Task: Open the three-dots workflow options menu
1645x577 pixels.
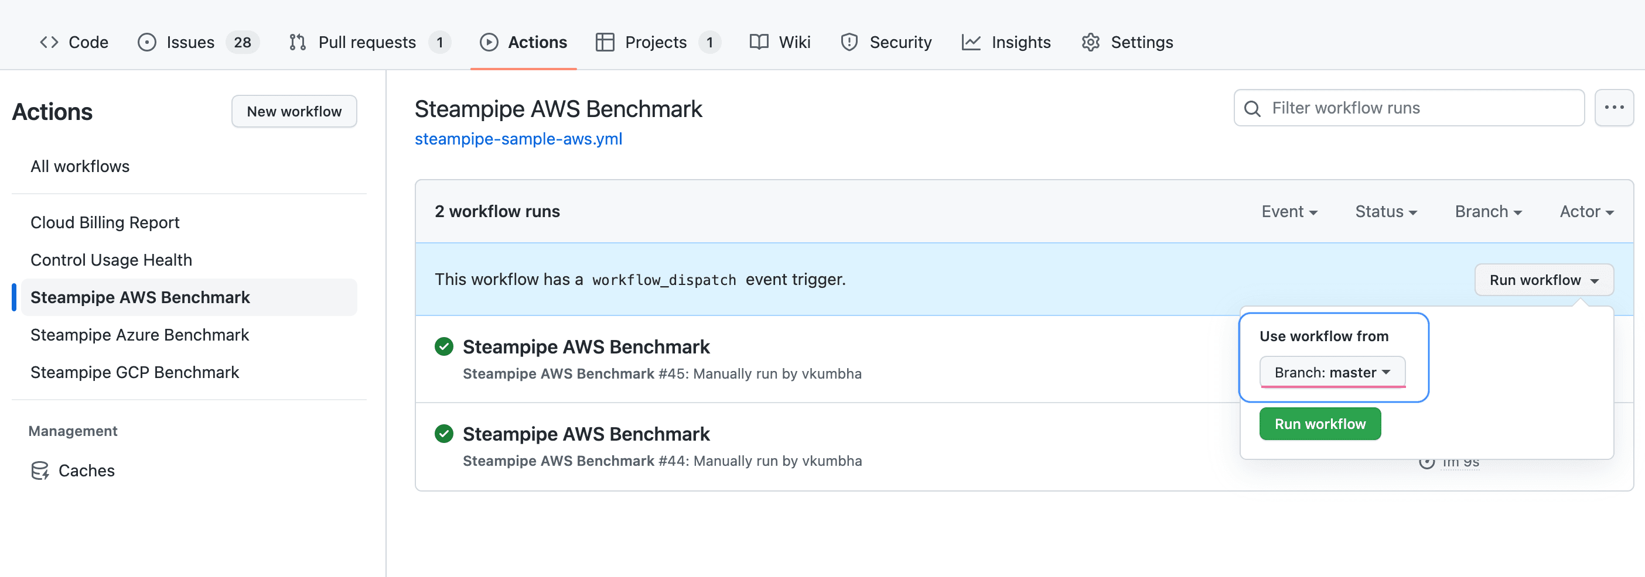Action: point(1614,108)
